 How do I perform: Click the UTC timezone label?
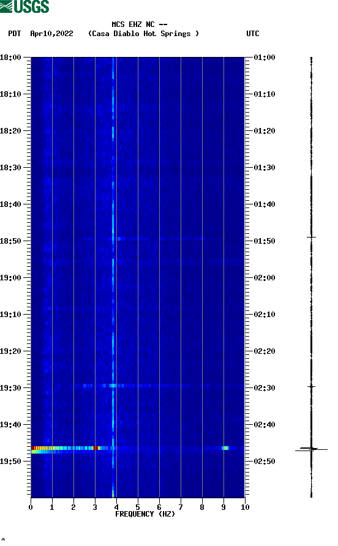point(253,34)
